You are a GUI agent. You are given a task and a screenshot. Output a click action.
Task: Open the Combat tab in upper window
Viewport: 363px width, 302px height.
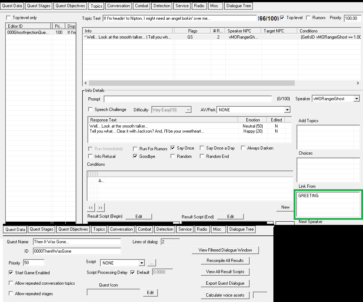142,6
